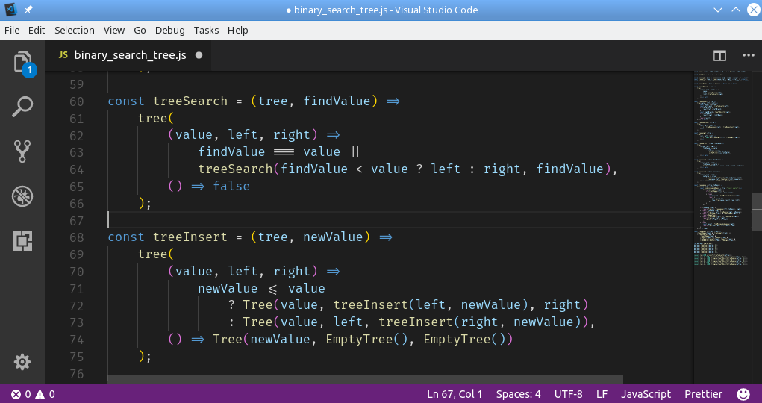This screenshot has width=762, height=403.
Task: Open the File menu
Action: pos(12,30)
